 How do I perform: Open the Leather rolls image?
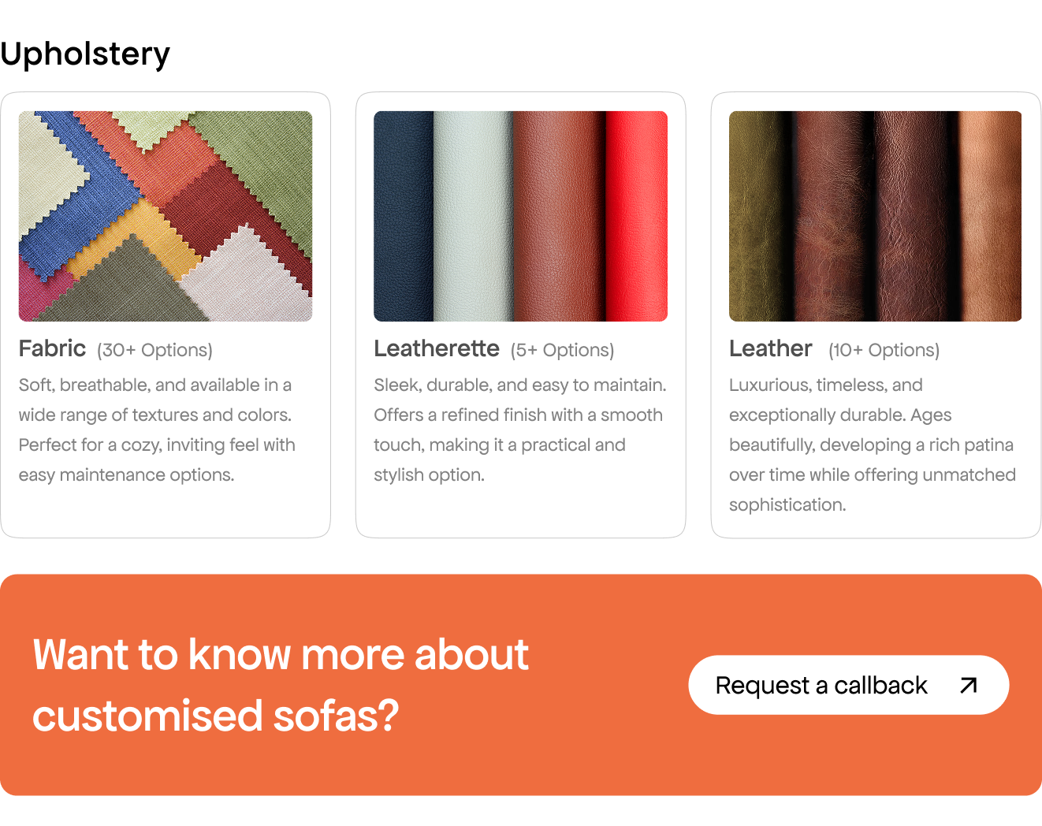(x=875, y=216)
